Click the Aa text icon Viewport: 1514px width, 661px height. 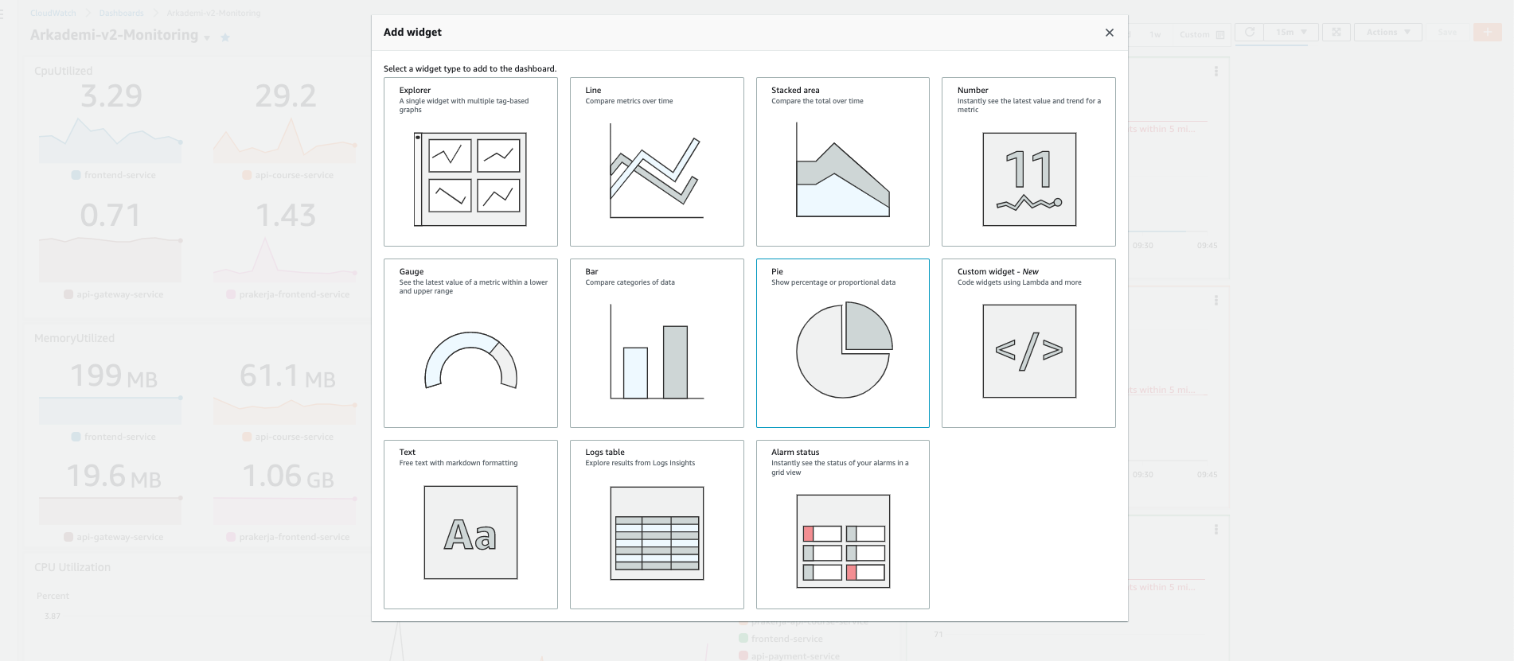pyautogui.click(x=470, y=532)
